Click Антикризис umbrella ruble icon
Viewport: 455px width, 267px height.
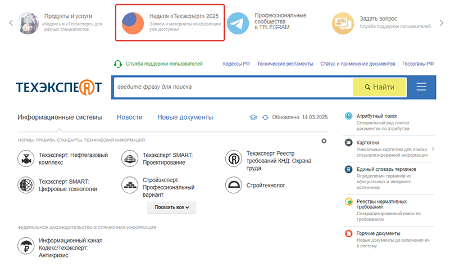click(26, 246)
